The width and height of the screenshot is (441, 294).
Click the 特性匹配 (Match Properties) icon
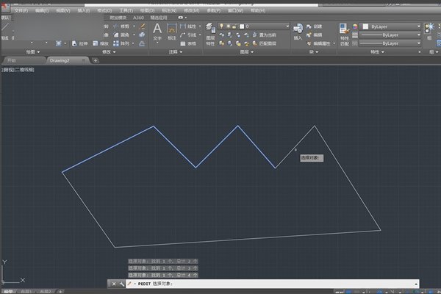[343, 32]
